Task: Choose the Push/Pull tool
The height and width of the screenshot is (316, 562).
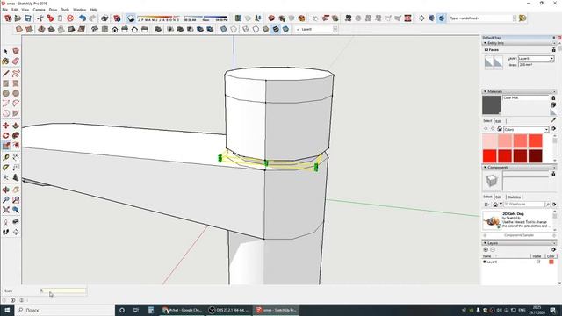Action: 16,126
